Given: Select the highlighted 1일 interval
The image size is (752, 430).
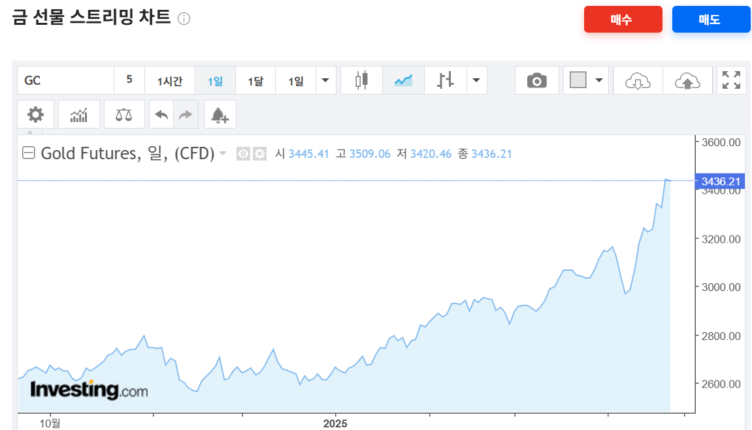Looking at the screenshot, I should tap(216, 80).
